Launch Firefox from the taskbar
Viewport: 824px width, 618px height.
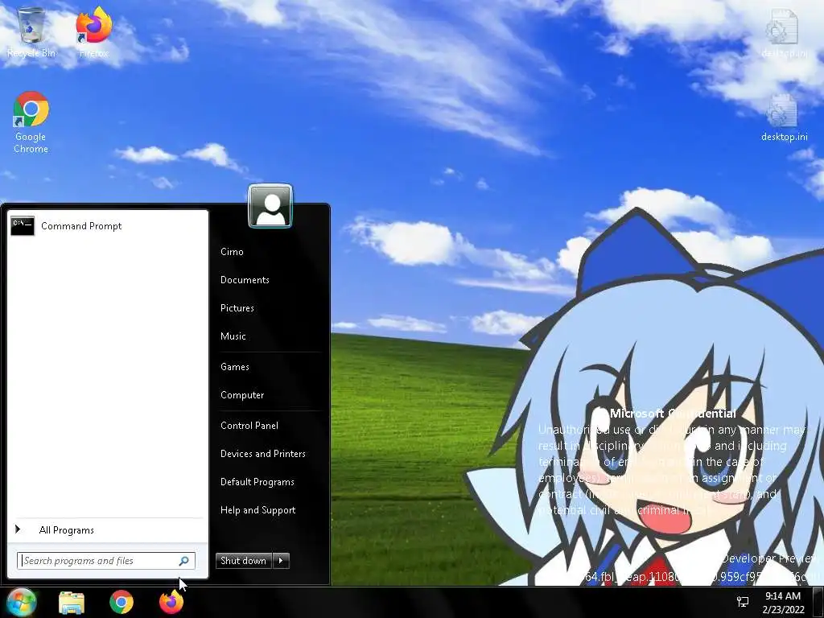click(x=171, y=603)
